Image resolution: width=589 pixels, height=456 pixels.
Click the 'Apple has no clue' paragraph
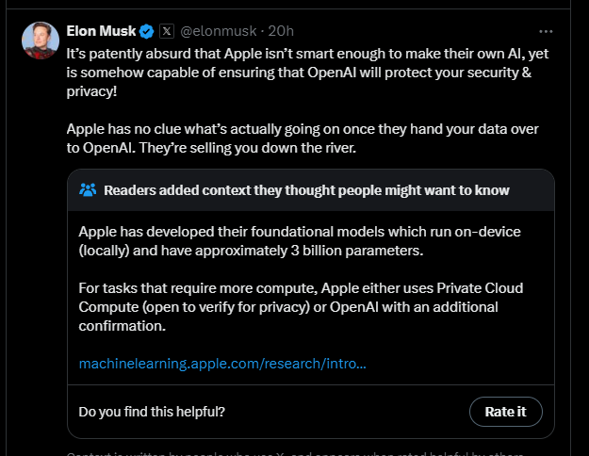[x=303, y=138]
